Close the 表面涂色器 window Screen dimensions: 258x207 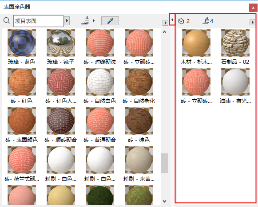click(253, 8)
